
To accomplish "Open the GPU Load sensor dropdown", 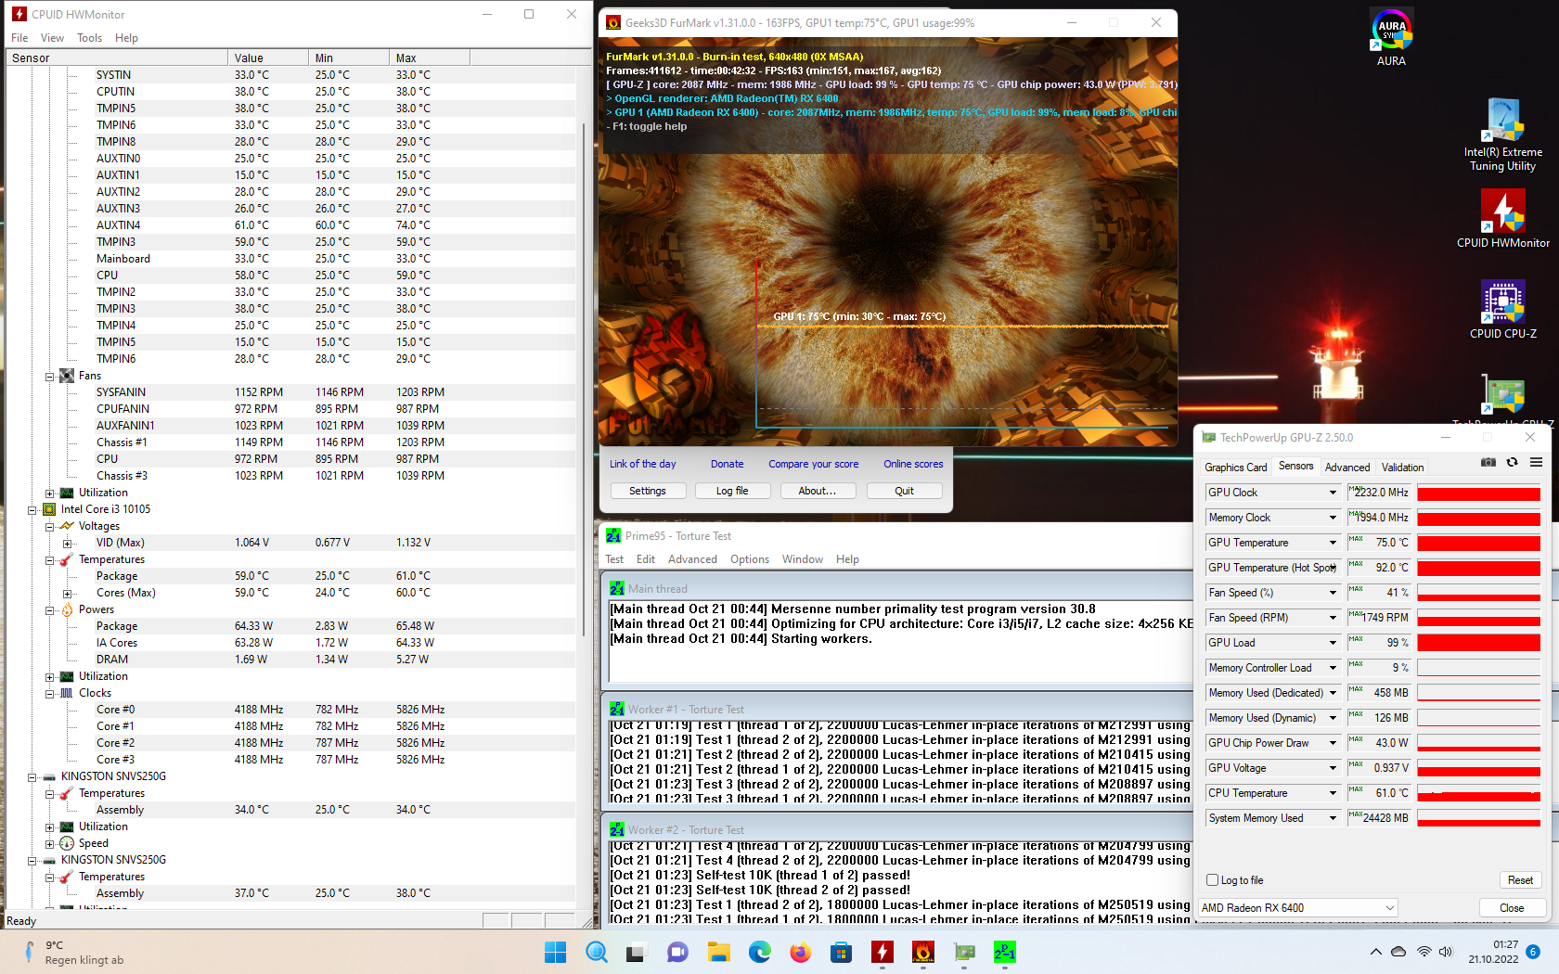I will (x=1333, y=643).
